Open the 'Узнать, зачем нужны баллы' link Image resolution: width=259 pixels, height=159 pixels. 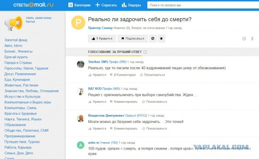click(38, 20)
